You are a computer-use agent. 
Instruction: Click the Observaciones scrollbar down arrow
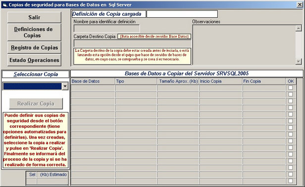pos(299,62)
